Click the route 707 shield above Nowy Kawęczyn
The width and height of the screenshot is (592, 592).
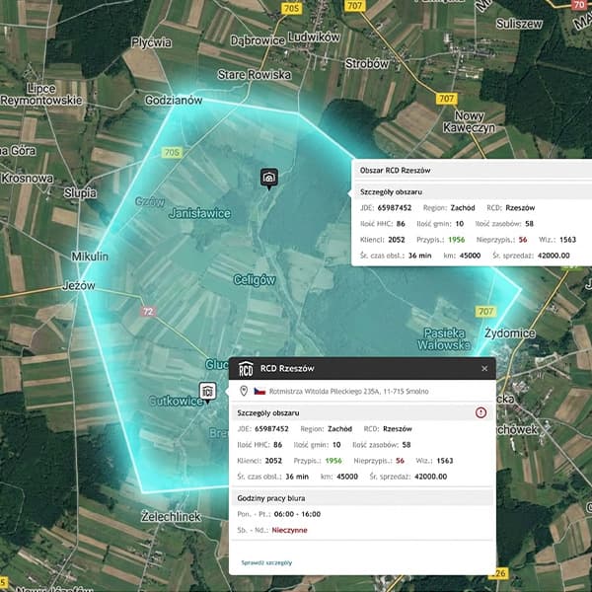(445, 99)
